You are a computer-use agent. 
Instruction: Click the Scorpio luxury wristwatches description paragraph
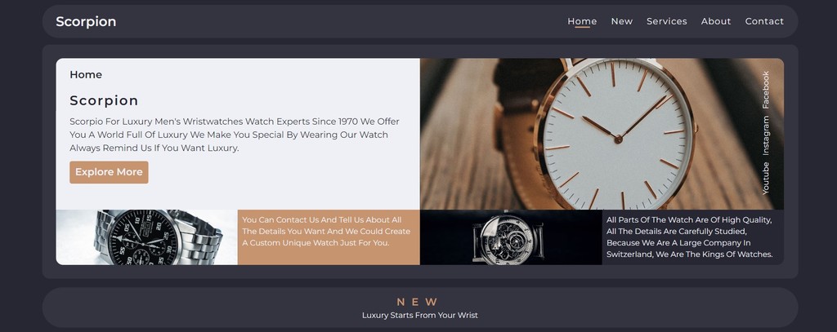[235, 135]
